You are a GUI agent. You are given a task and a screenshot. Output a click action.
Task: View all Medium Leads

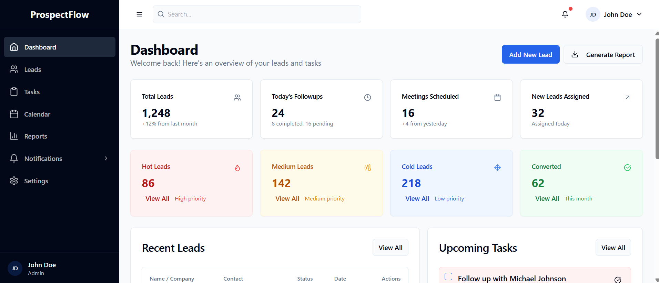tap(287, 198)
